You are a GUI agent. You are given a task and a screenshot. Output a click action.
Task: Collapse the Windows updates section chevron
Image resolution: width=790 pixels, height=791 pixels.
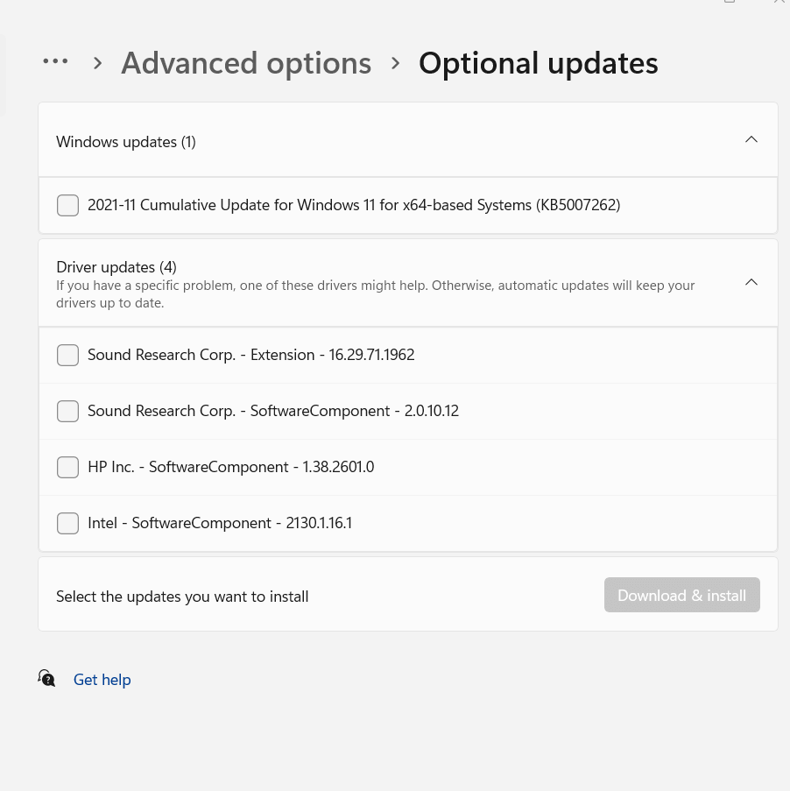click(751, 139)
